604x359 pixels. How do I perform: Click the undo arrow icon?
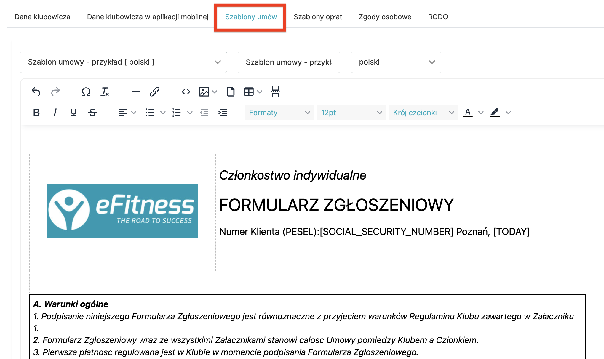tap(36, 92)
